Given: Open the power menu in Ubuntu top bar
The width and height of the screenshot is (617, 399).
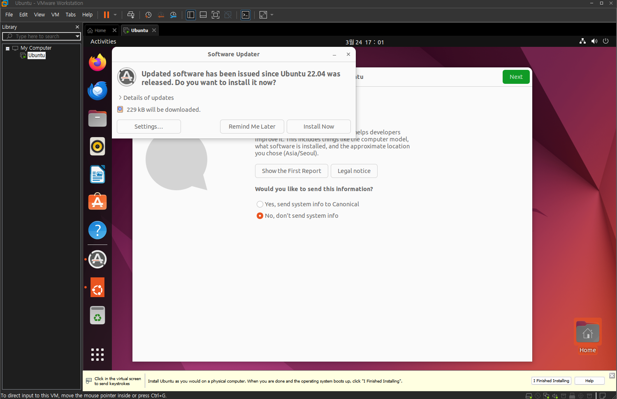Looking at the screenshot, I should coord(605,41).
